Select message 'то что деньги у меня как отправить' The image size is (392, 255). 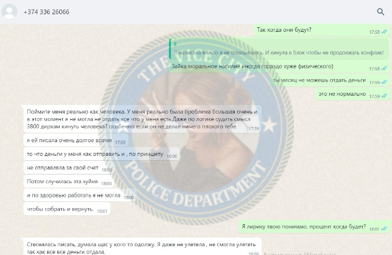[102, 154]
